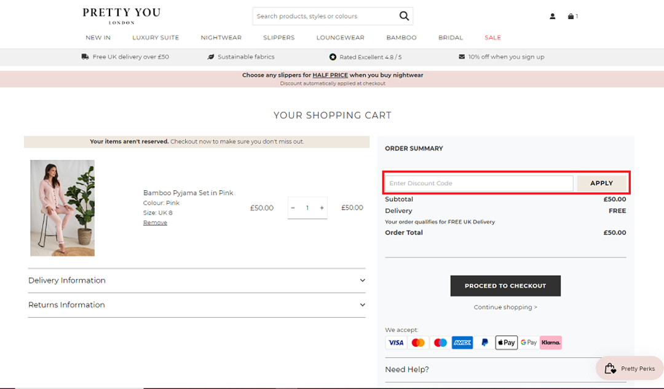
Task: Click the Visa payment icon
Action: click(x=396, y=342)
